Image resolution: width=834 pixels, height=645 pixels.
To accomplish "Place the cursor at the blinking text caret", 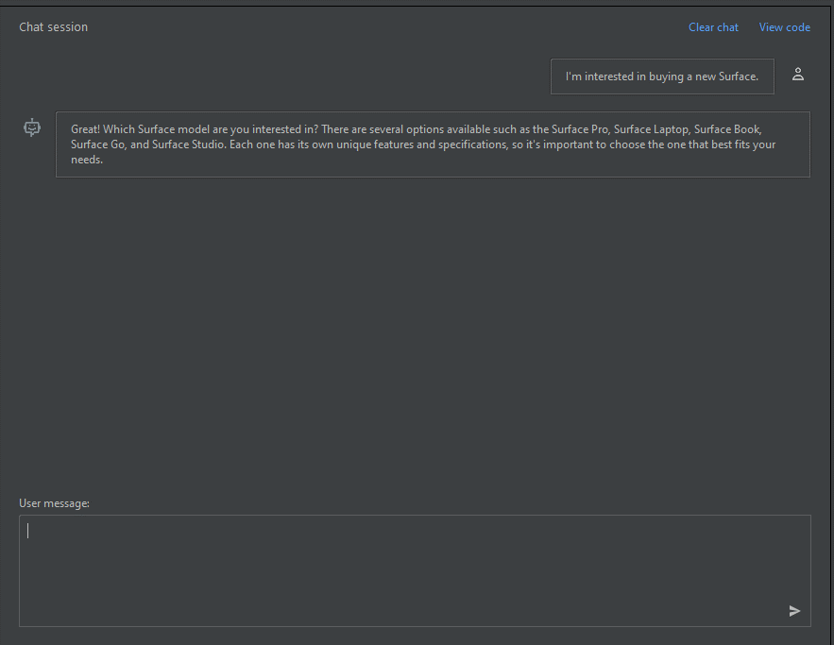I will pyautogui.click(x=28, y=531).
